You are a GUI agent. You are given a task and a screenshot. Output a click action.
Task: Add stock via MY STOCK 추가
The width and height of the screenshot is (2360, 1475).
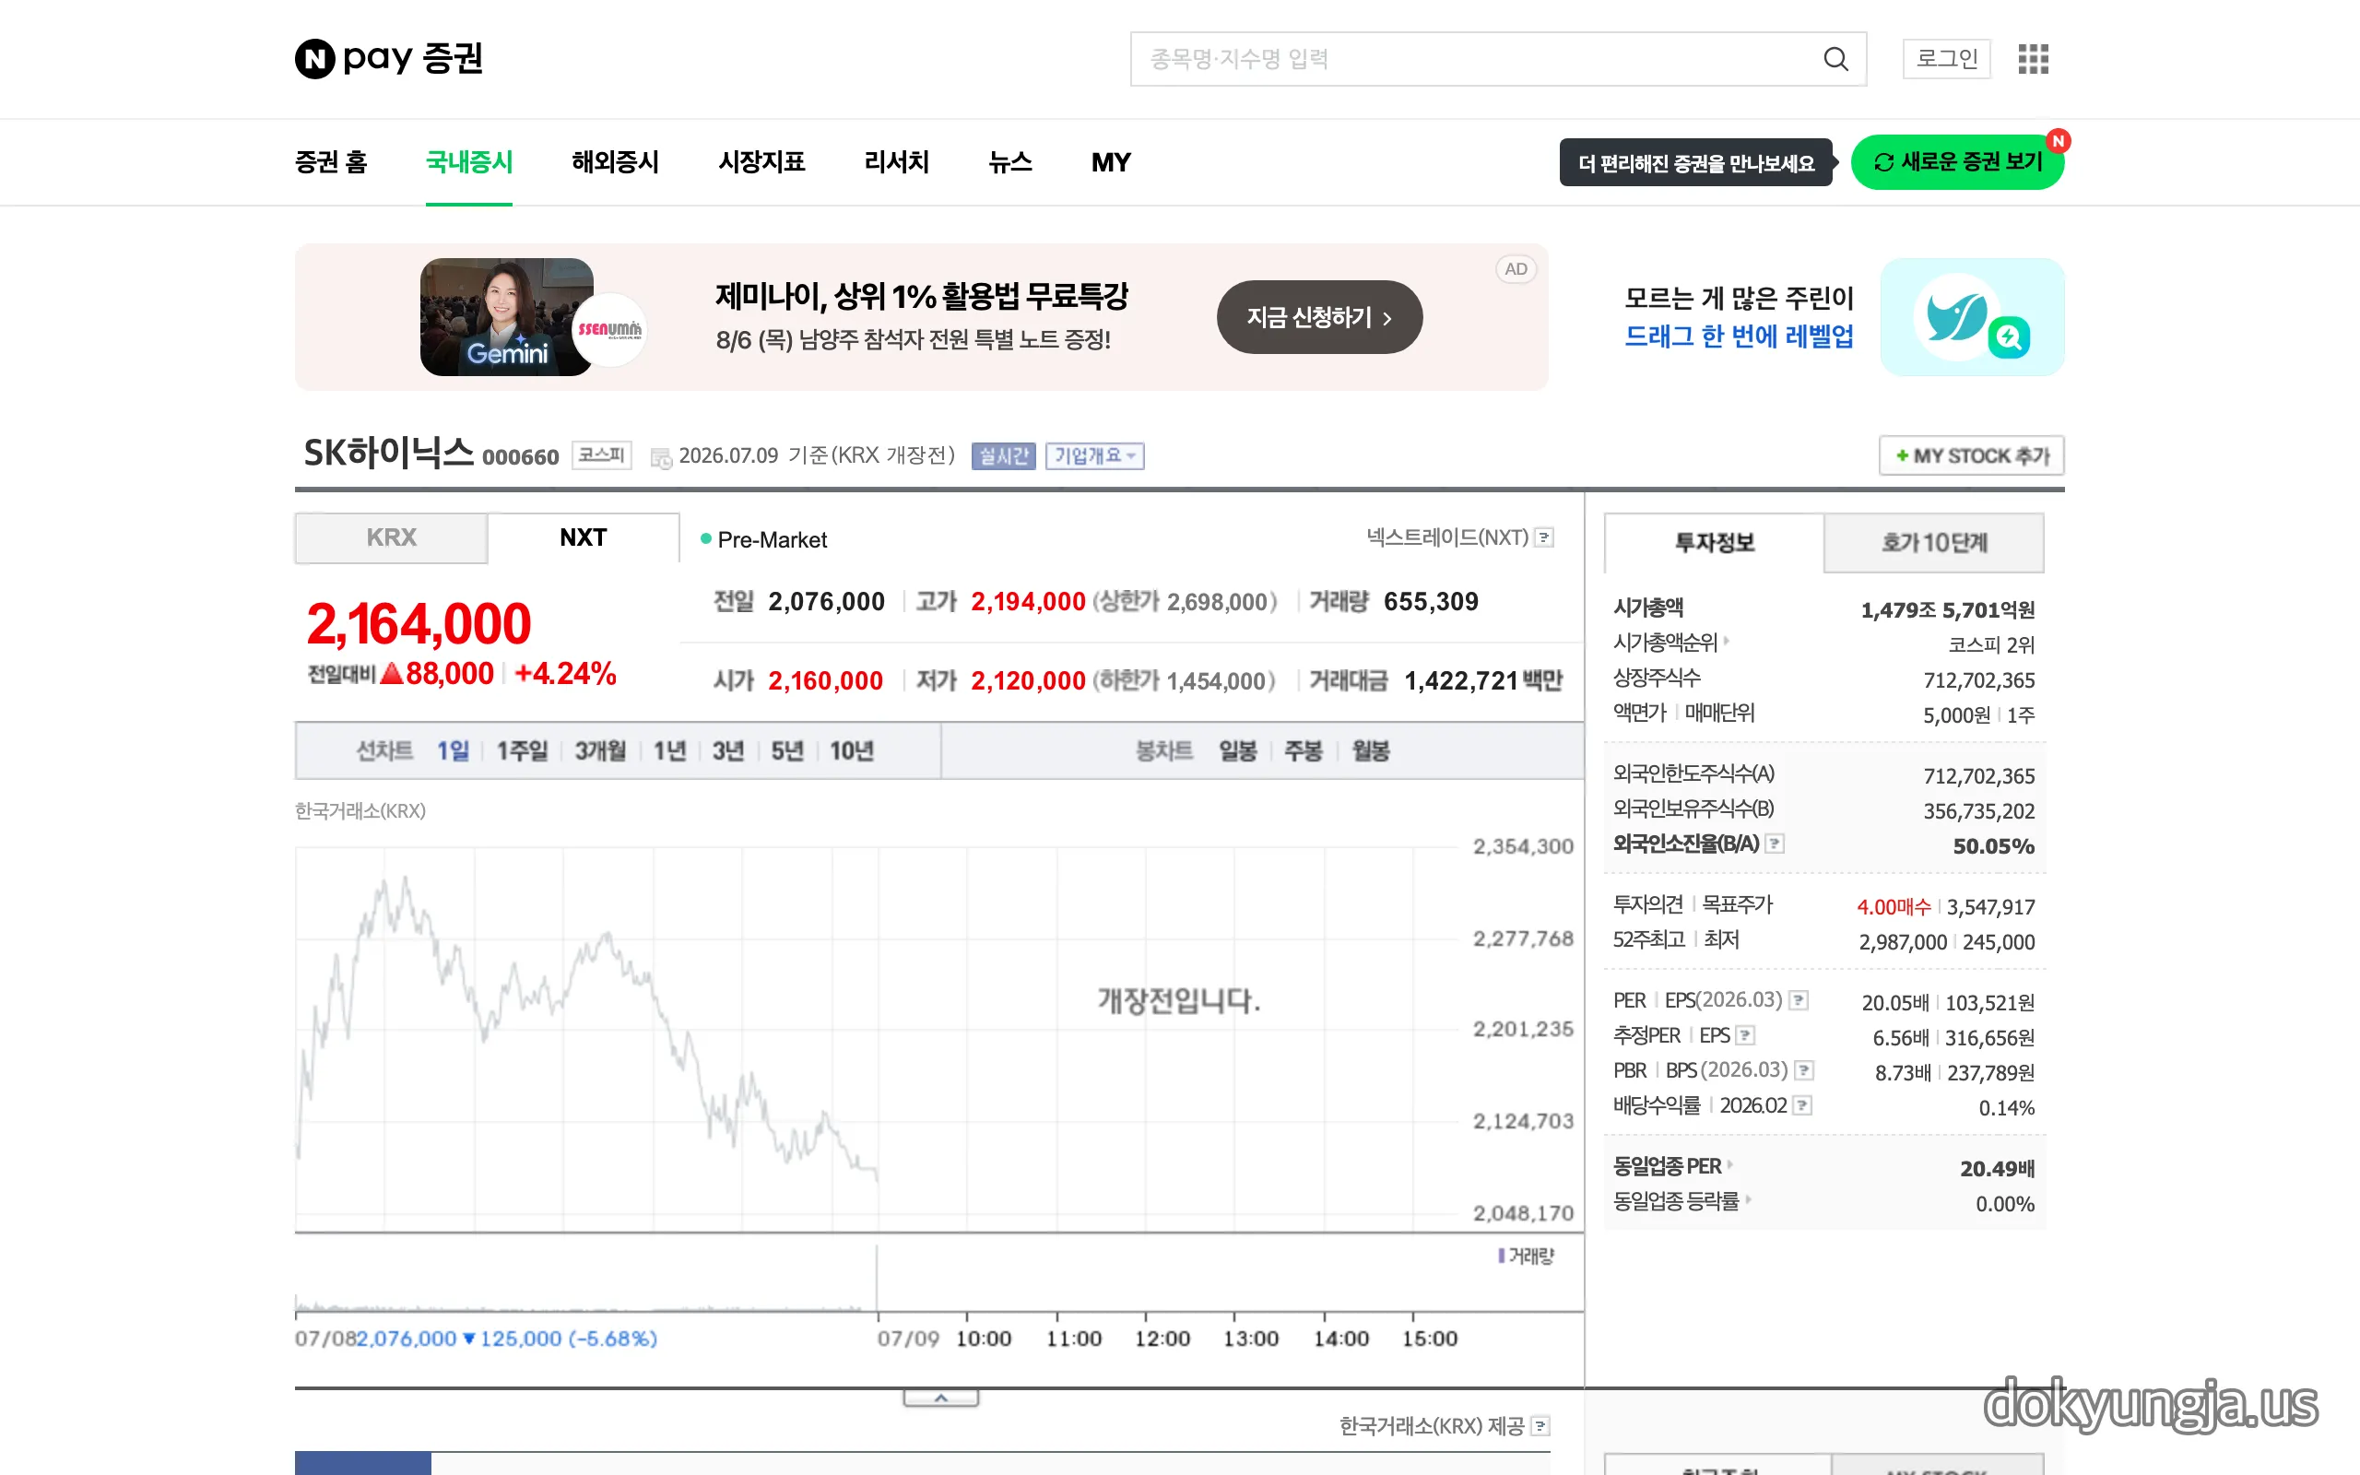1971,455
